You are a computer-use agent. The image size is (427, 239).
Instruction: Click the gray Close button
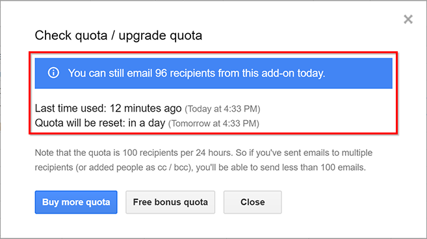point(252,202)
